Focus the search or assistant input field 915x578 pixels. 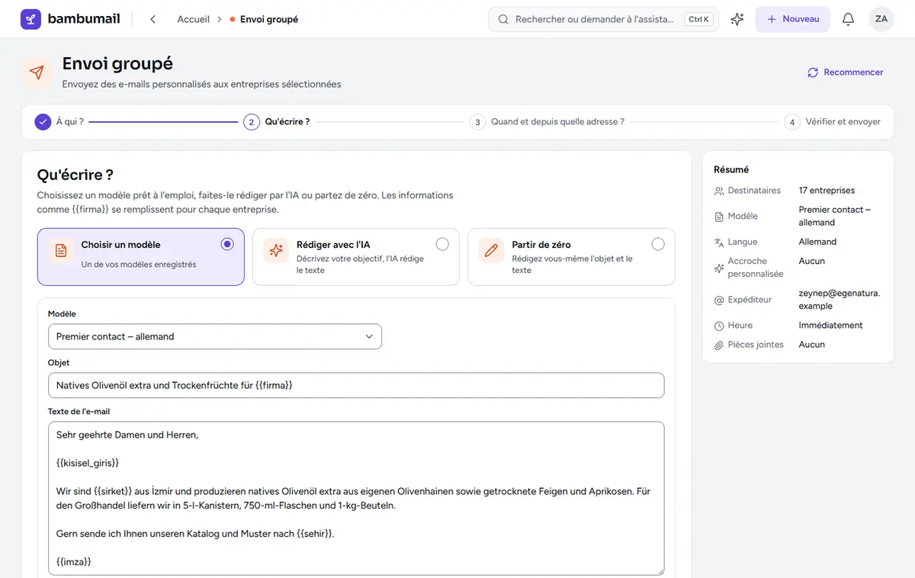(603, 19)
